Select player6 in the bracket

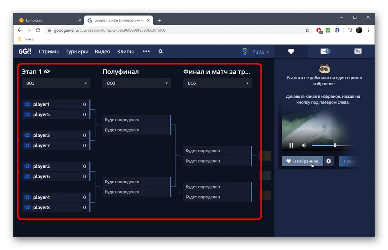[56, 176]
